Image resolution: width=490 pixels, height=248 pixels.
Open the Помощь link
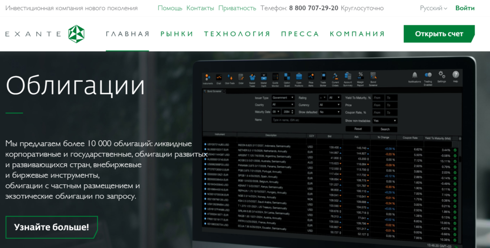(170, 8)
